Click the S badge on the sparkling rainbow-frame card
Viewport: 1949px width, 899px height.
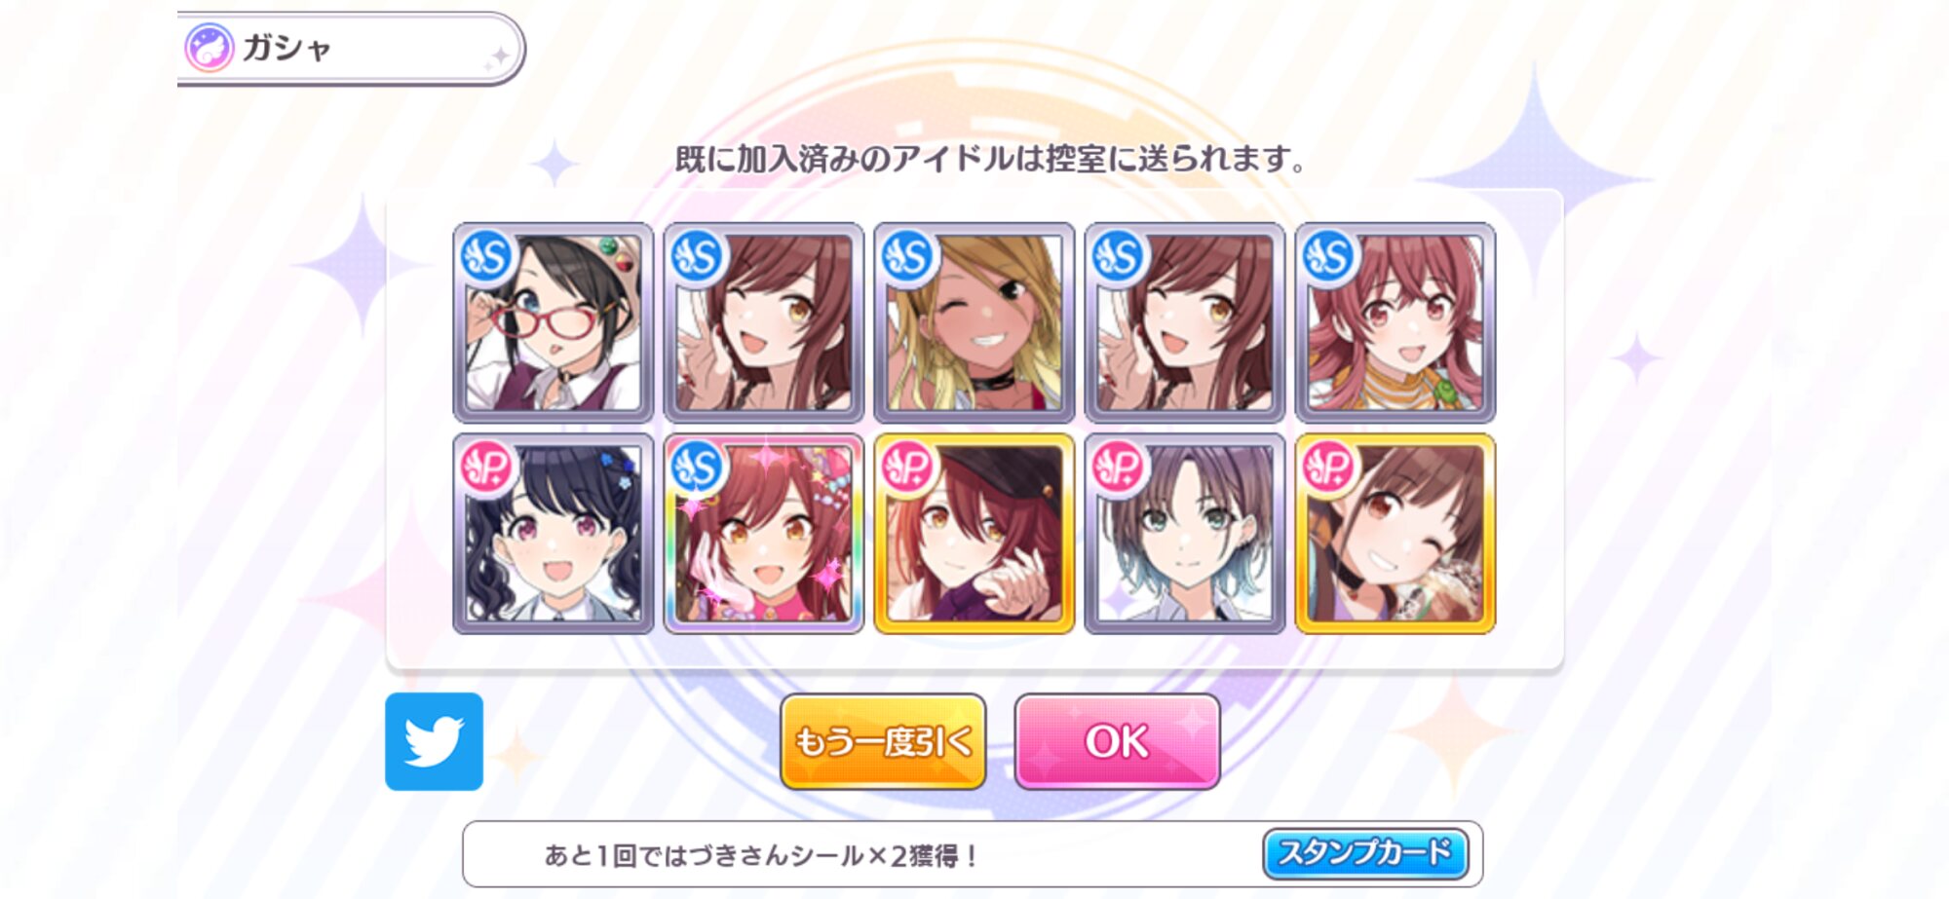697,468
